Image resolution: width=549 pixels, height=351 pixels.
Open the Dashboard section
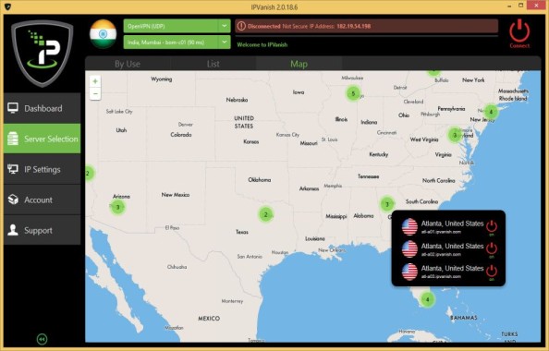(x=42, y=108)
